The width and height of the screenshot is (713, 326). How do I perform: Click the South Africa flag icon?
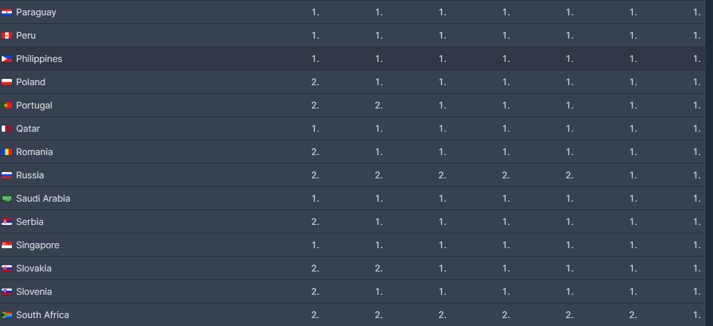click(x=7, y=315)
